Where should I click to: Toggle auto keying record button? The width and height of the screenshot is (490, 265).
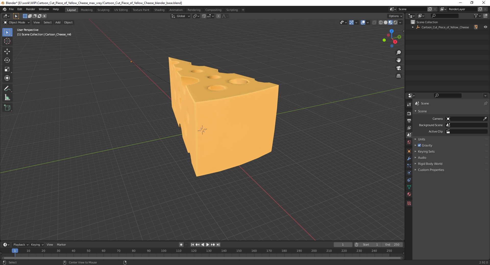[181, 245]
